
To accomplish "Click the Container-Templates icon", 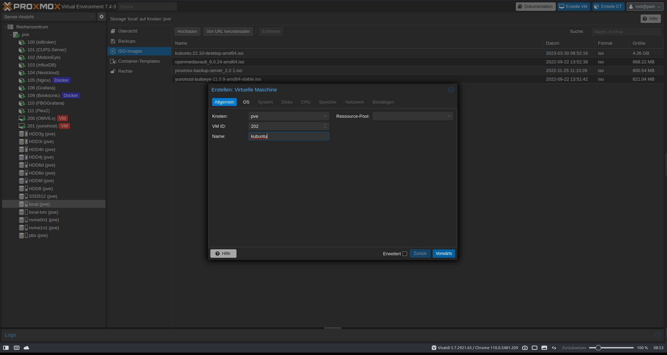I will tap(113, 61).
